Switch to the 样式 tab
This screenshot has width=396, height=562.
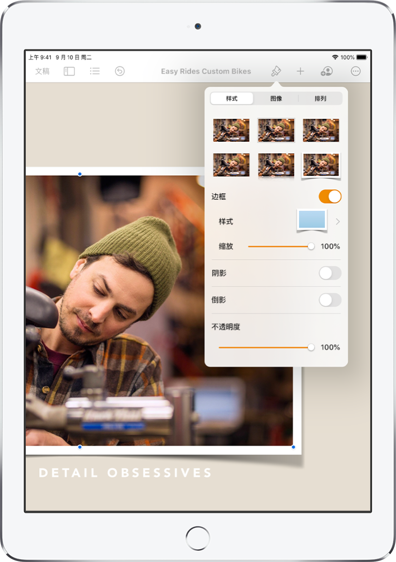[232, 98]
